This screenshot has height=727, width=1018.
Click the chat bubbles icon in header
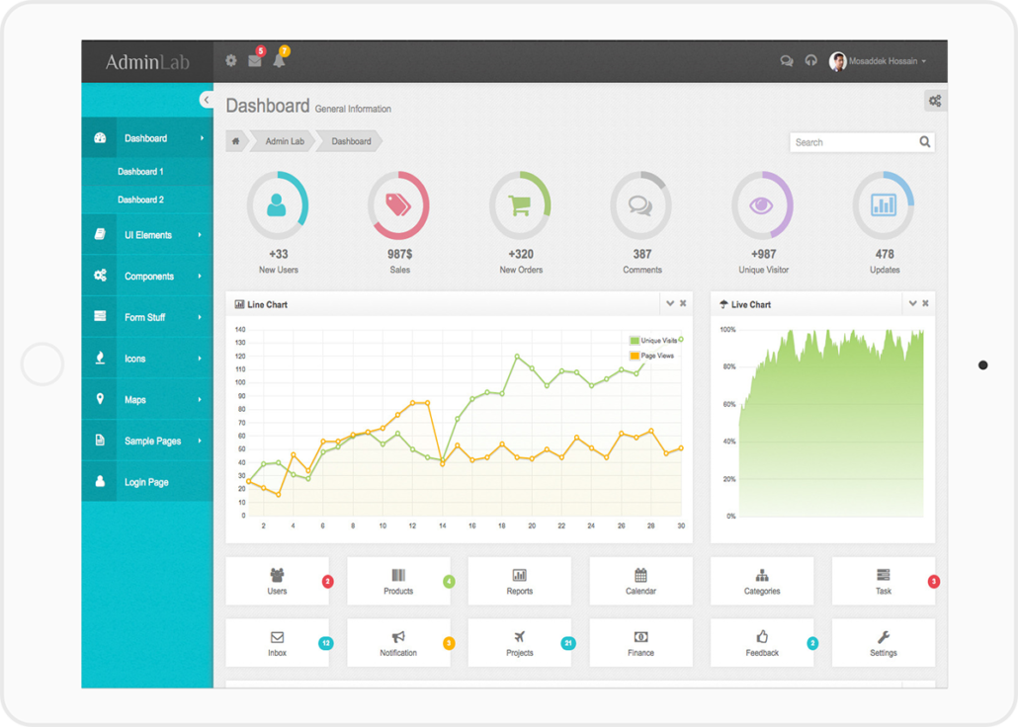pyautogui.click(x=787, y=61)
